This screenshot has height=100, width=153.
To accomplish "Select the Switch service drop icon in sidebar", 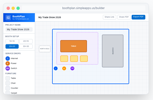I will tap(8, 68).
